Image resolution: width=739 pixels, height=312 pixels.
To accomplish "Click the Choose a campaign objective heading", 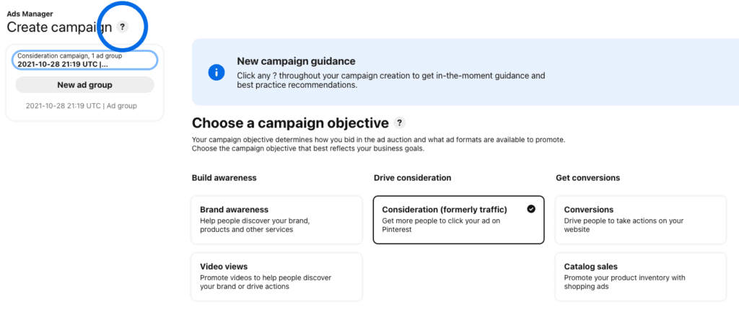I will pos(290,123).
